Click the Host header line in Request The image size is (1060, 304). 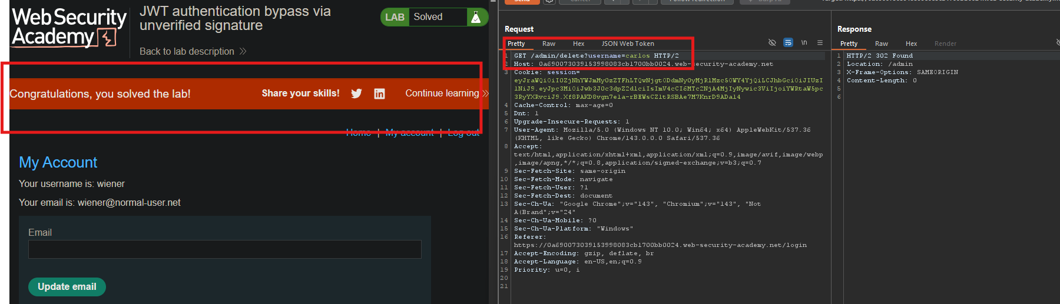[643, 64]
